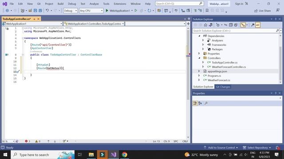Click the Save All icon
This screenshot has width=284, height=159.
[x=40, y=11]
